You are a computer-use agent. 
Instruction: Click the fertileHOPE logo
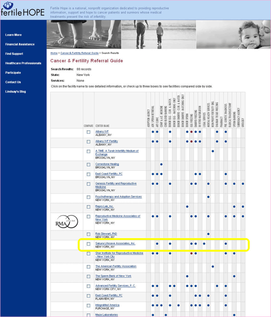(x=23, y=10)
